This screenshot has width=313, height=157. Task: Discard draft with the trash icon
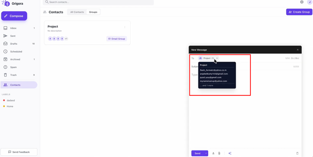(x=297, y=153)
